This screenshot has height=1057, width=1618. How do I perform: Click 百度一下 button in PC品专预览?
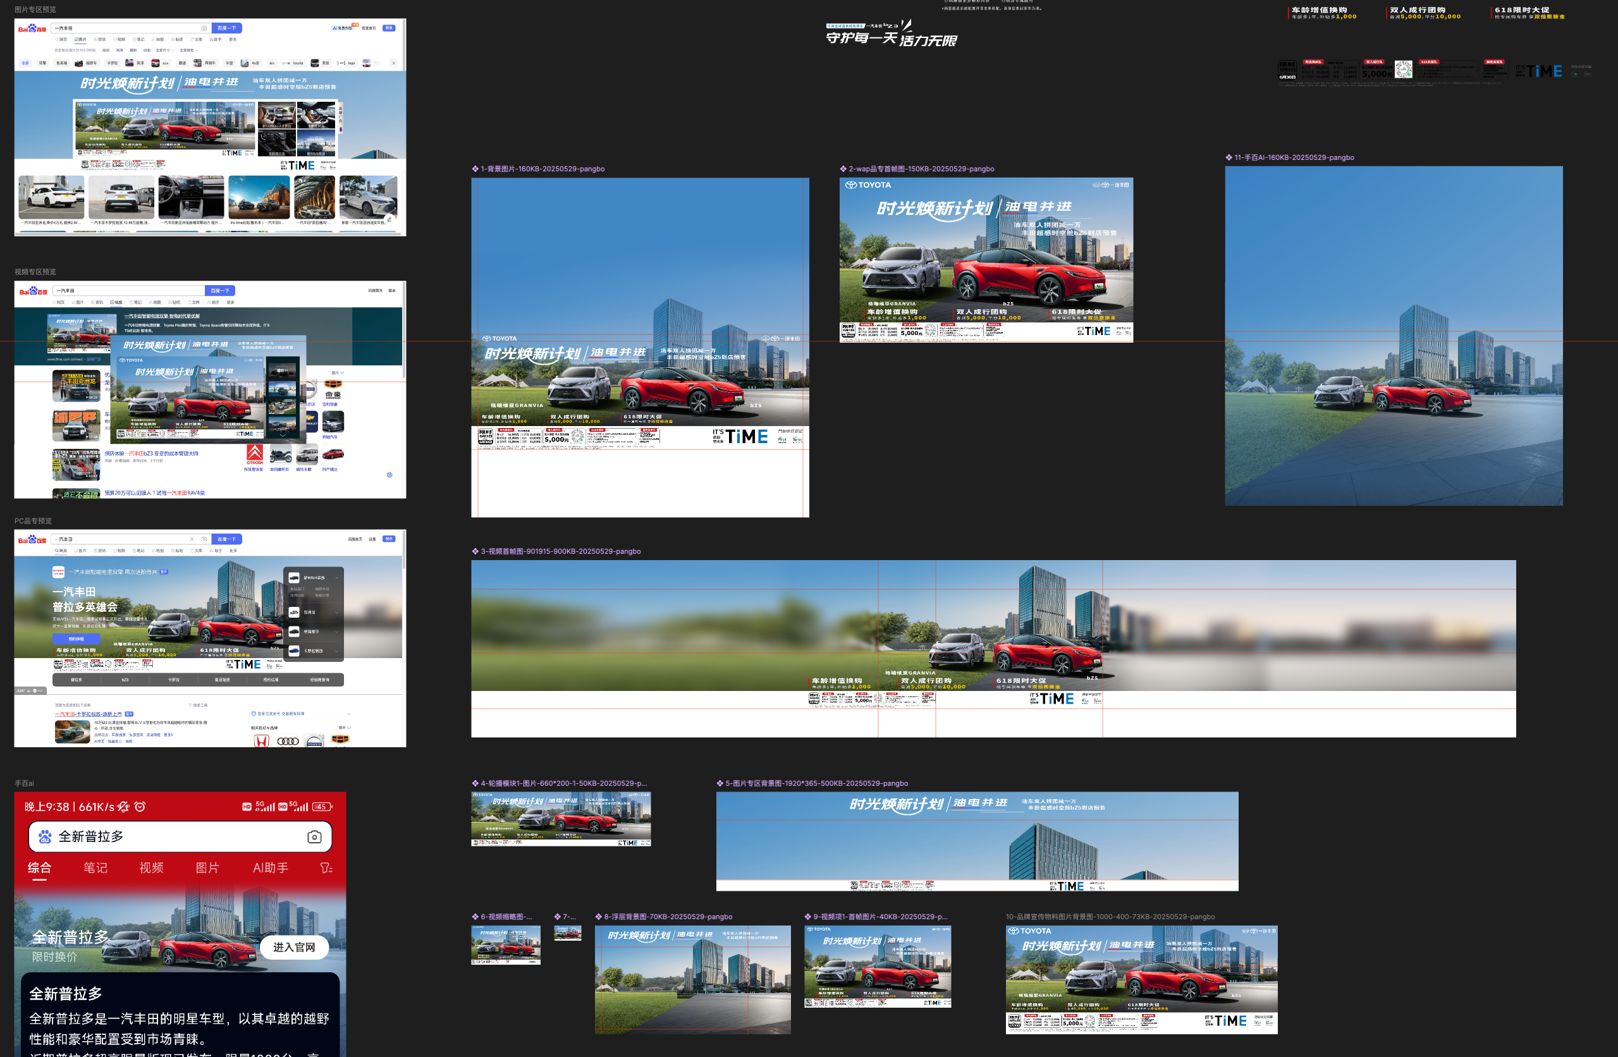tap(227, 540)
